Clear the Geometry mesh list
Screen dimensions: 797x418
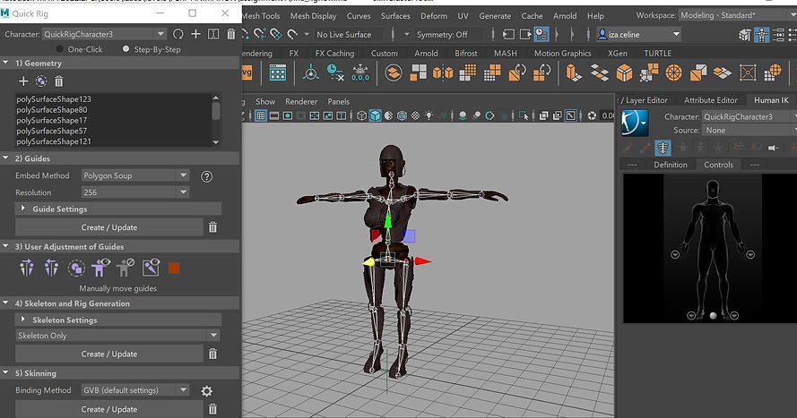point(59,81)
